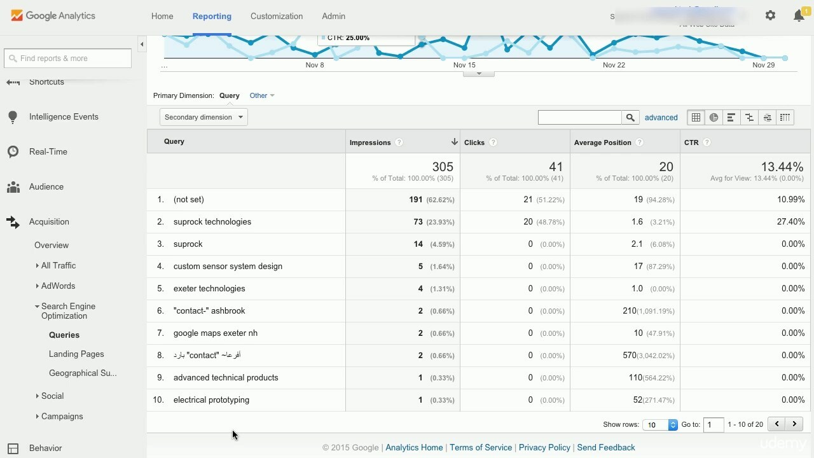This screenshot has height=458, width=814.
Task: Open the Terms of Service link
Action: tap(481, 448)
